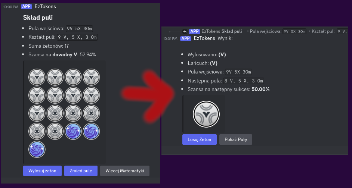Click the EzTokens username before Wynik
352x188 pixels.
[204, 38]
